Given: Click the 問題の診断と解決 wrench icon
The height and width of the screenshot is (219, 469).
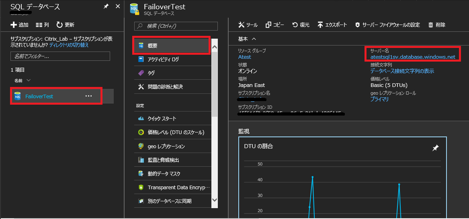Looking at the screenshot, I should coord(141,87).
